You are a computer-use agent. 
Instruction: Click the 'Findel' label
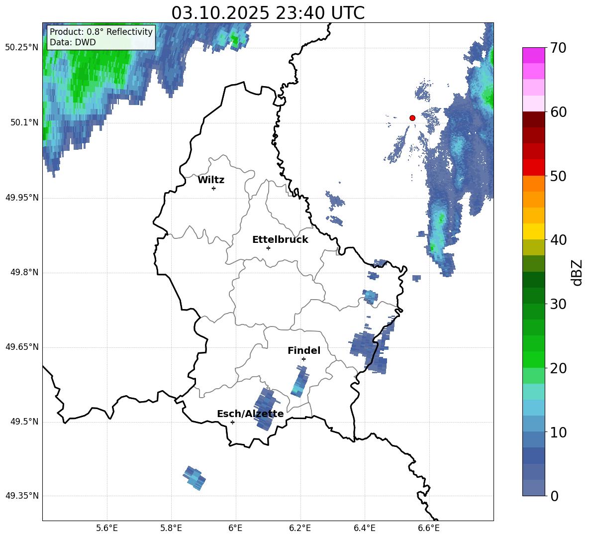304,350
